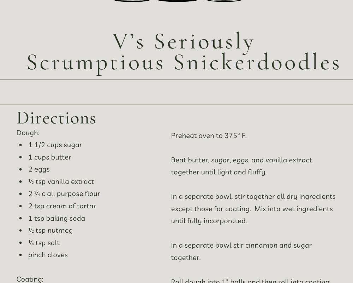Viewport: 353px width, 283px height.
Task: Select the '2 ¾ c all purpose flour' line
Action: 64,194
